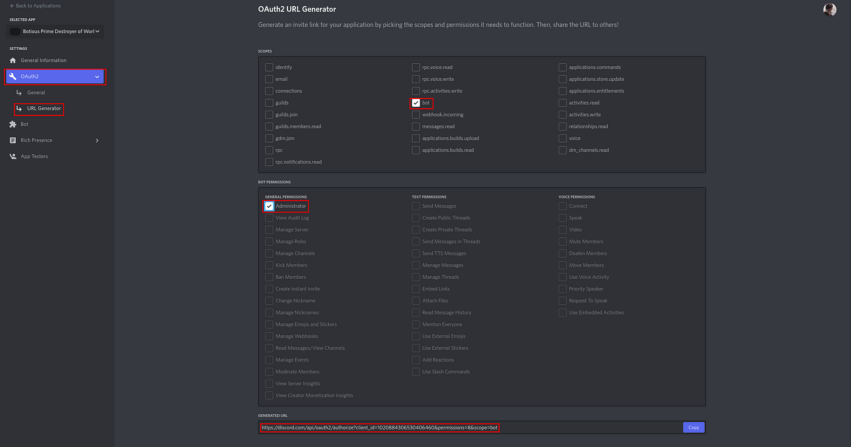Open the OAuth2 General subpage

[x=36, y=92]
